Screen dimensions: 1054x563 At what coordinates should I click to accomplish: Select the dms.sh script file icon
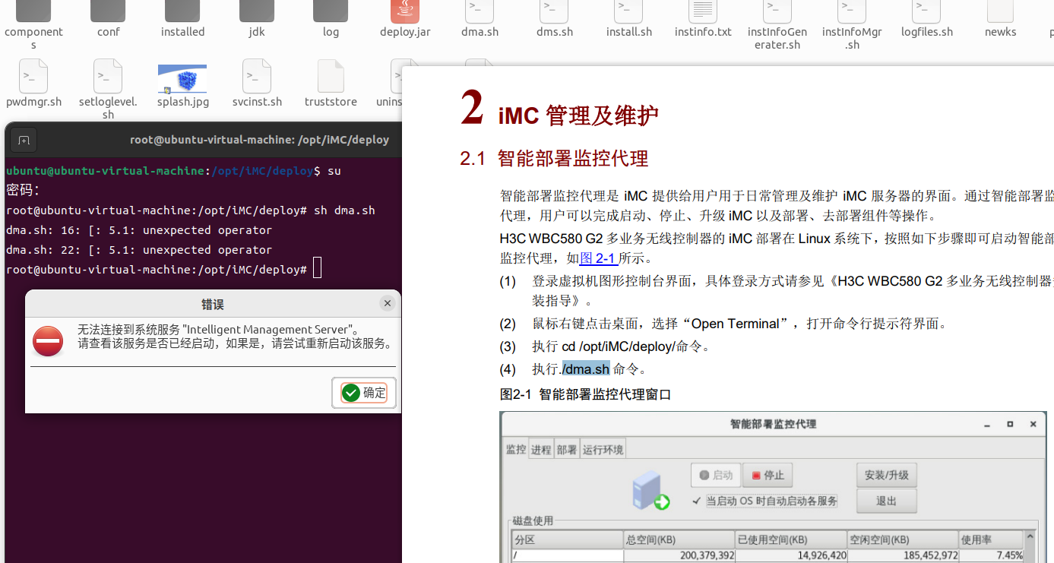[554, 11]
